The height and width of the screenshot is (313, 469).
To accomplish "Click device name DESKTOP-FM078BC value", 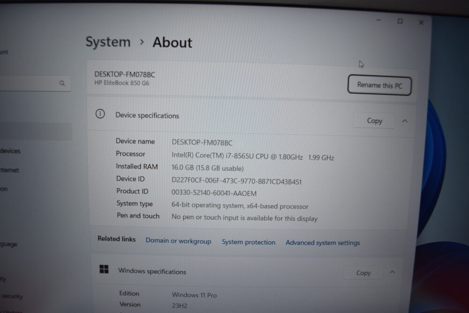I will tap(202, 143).
